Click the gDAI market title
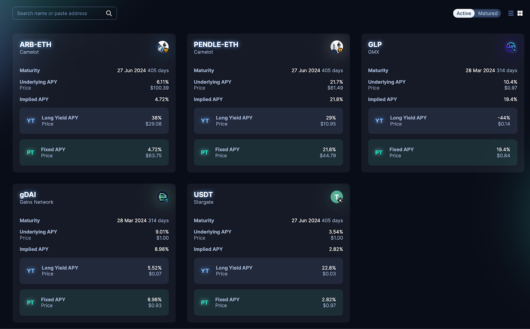The height and width of the screenshot is (329, 530). pos(28,195)
